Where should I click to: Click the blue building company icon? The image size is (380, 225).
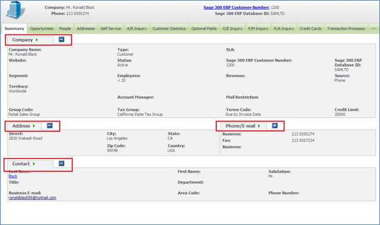[16, 10]
